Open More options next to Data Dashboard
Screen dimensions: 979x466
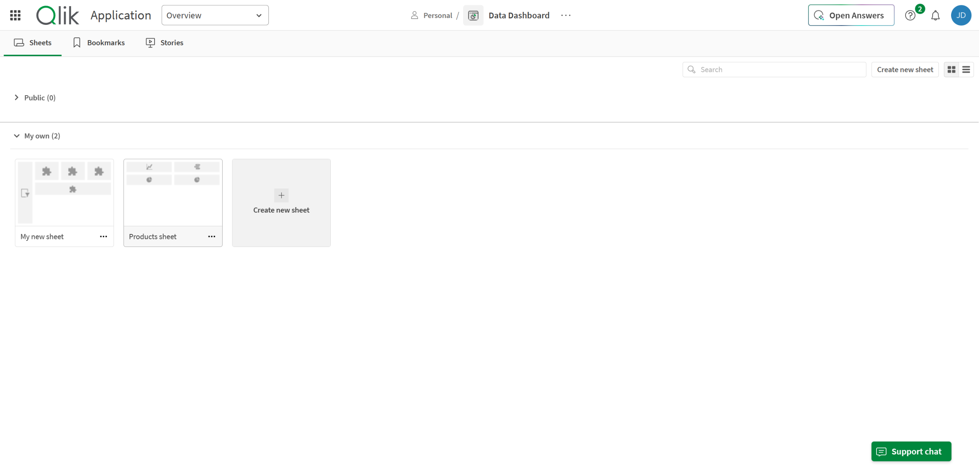(566, 15)
